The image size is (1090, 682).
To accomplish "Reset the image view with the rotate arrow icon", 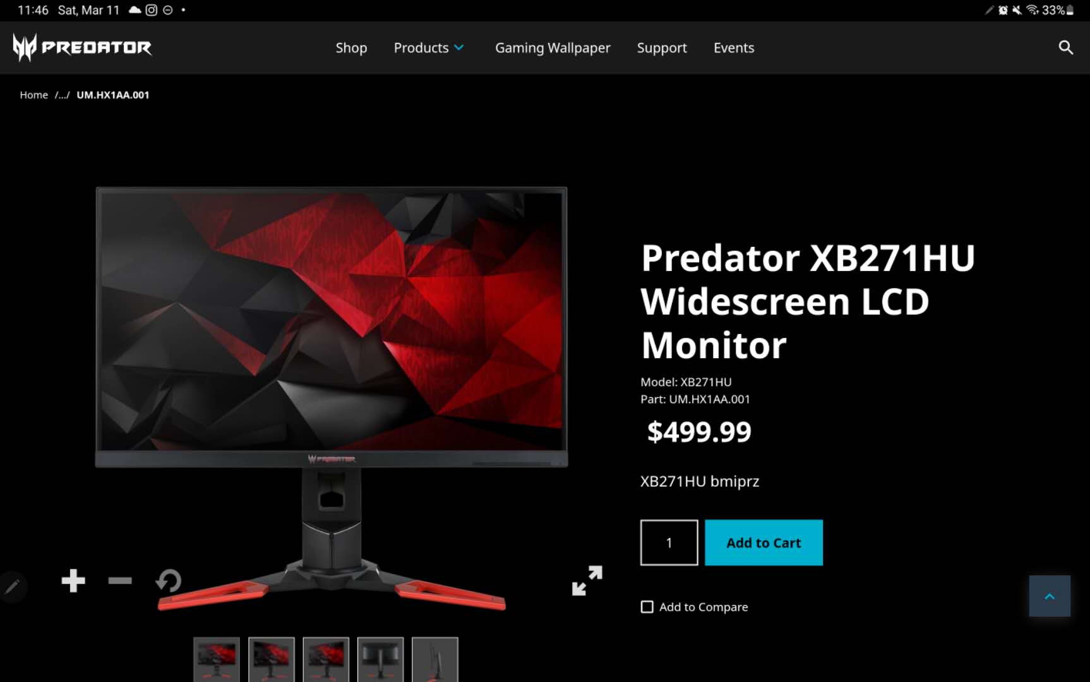I will (169, 580).
